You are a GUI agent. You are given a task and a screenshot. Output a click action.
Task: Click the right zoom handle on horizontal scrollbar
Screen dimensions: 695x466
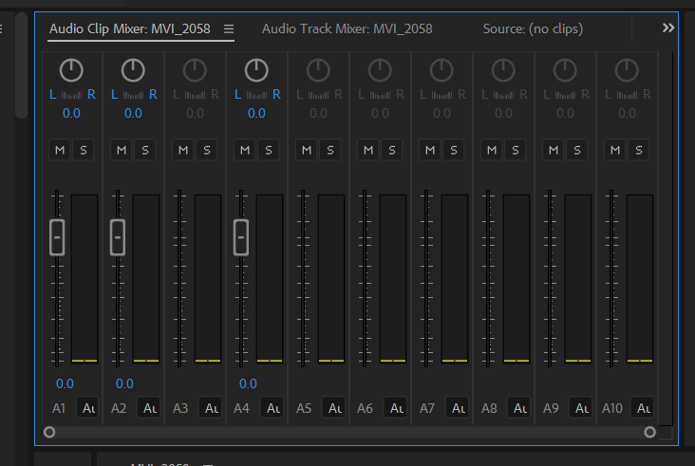pyautogui.click(x=650, y=432)
